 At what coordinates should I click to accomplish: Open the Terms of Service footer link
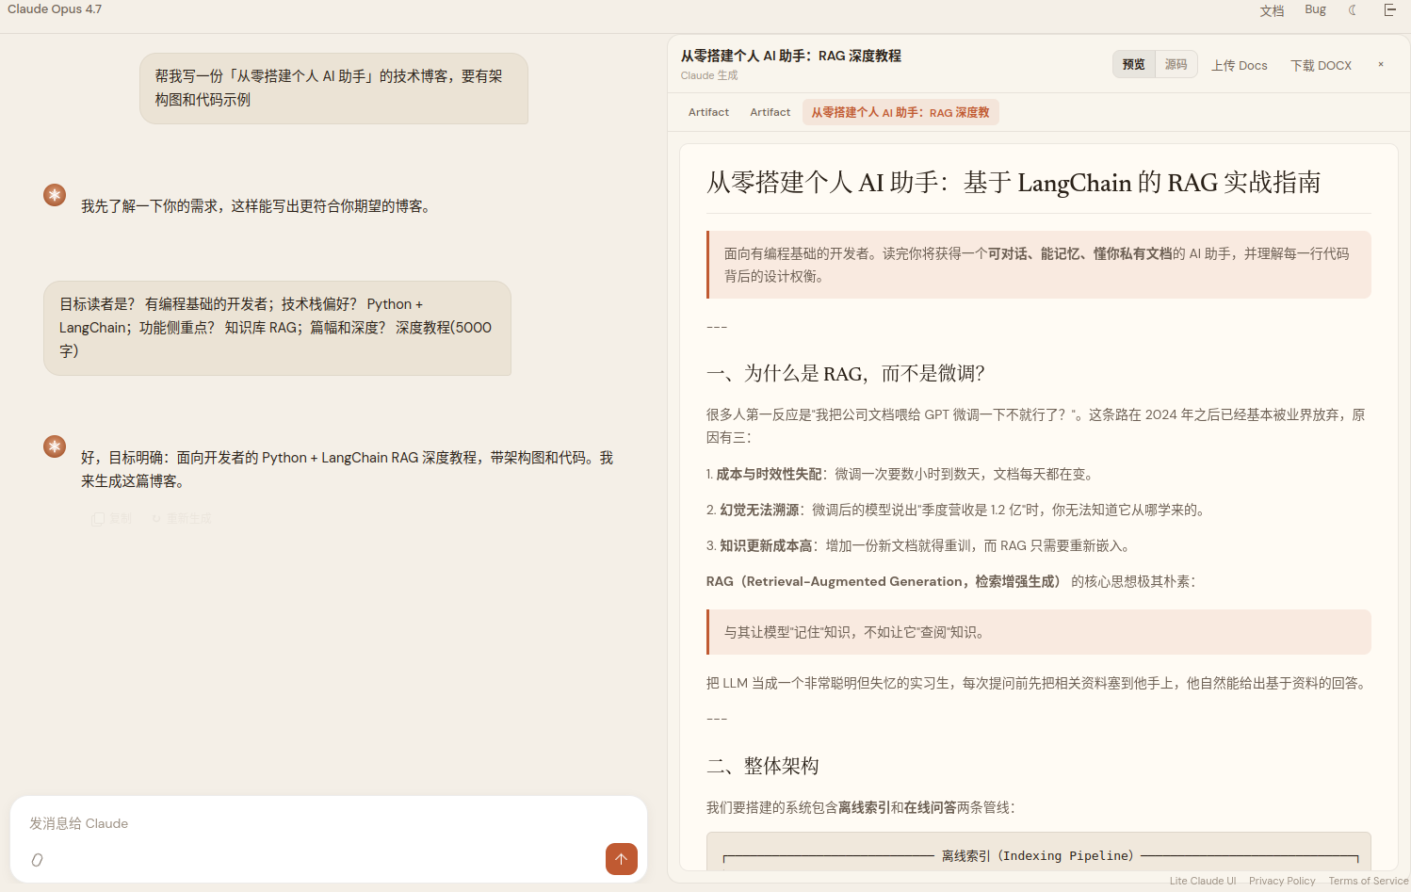[x=1369, y=882]
